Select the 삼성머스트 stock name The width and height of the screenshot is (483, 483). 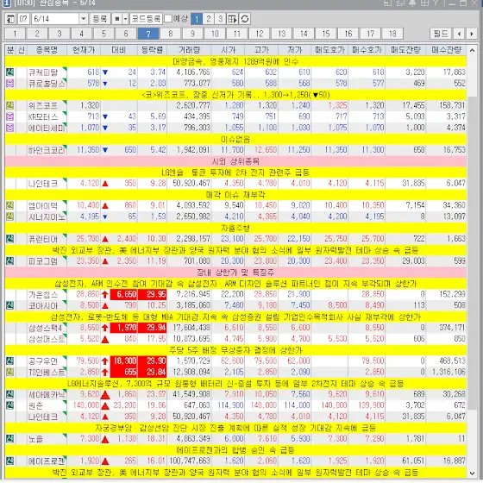(x=47, y=339)
